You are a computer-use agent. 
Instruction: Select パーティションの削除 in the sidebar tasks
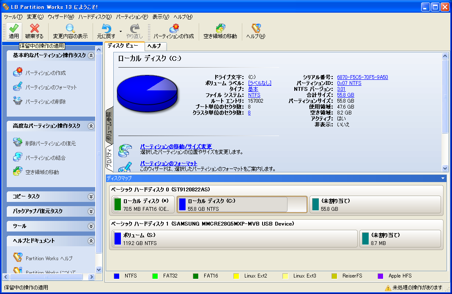(x=45, y=102)
